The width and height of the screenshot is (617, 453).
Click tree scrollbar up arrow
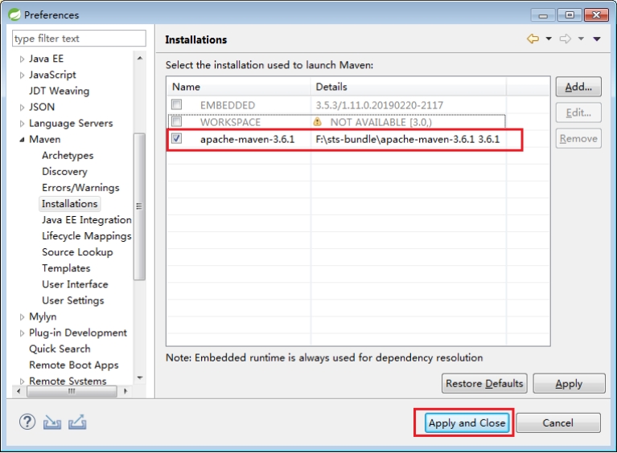coord(140,58)
